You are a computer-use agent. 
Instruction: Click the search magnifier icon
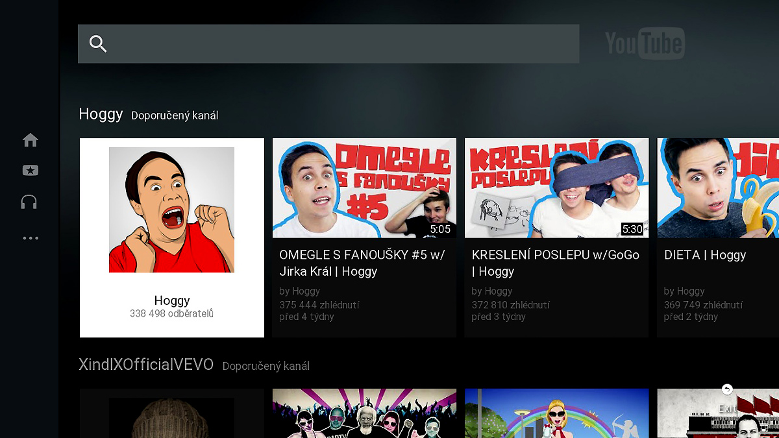coord(98,43)
